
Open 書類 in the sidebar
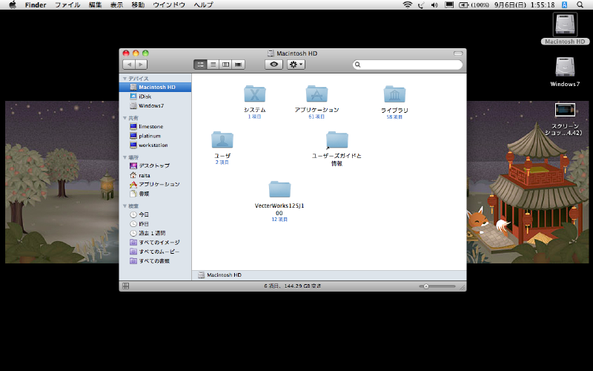coord(155,194)
